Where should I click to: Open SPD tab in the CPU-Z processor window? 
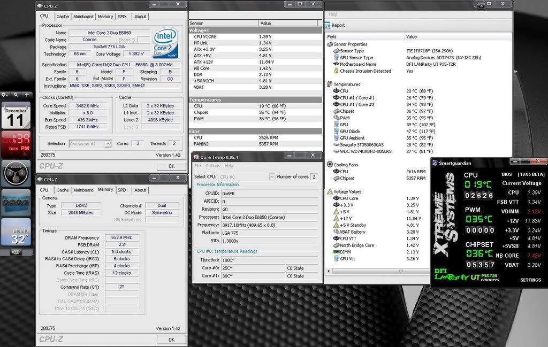[x=121, y=17]
